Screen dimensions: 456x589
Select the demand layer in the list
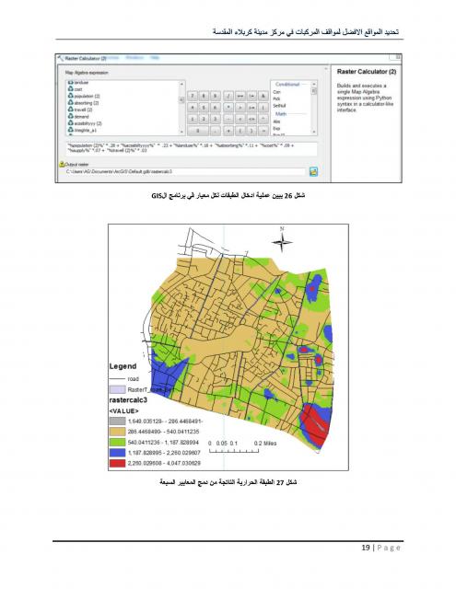pos(82,117)
